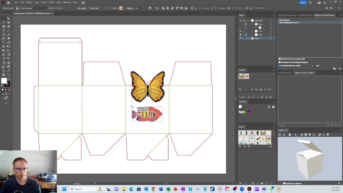Click the Home icon in the top bar
Image resolution: width=343 pixels, height=193 pixels.
(8, 2)
